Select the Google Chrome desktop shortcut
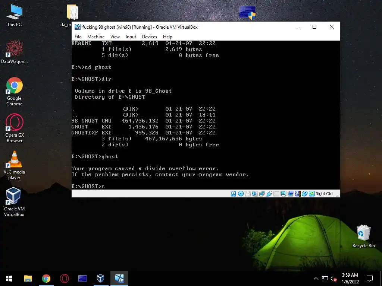 point(15,92)
